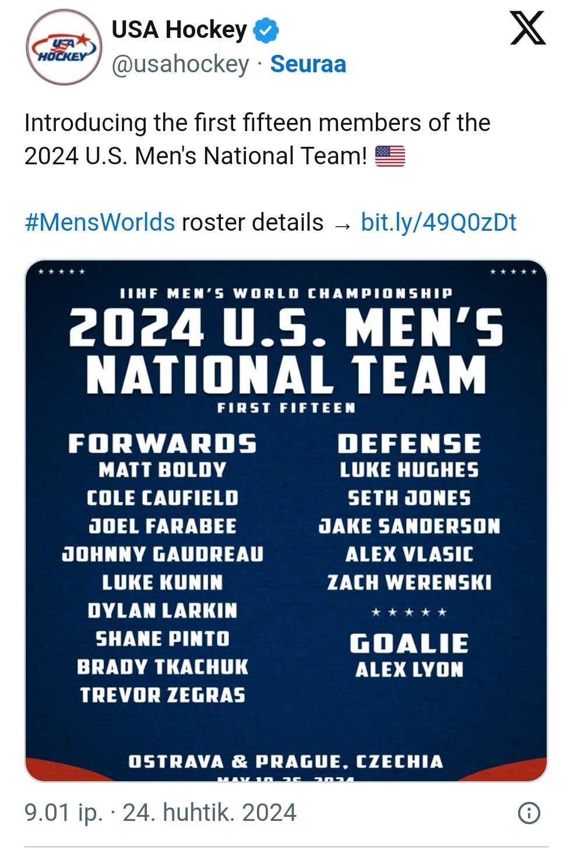Click the X logo icon
570x864 pixels.
(527, 28)
